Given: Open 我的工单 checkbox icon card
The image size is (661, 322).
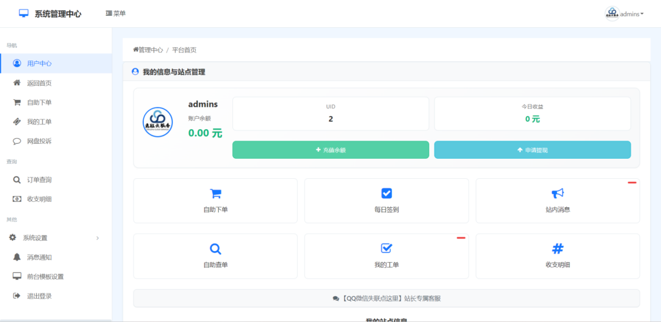Looking at the screenshot, I should point(386,256).
